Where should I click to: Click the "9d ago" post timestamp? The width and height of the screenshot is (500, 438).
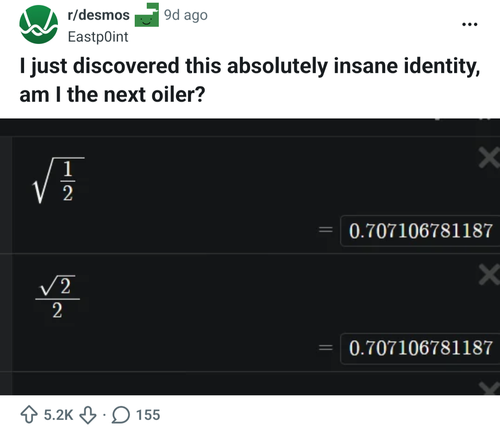tap(186, 15)
